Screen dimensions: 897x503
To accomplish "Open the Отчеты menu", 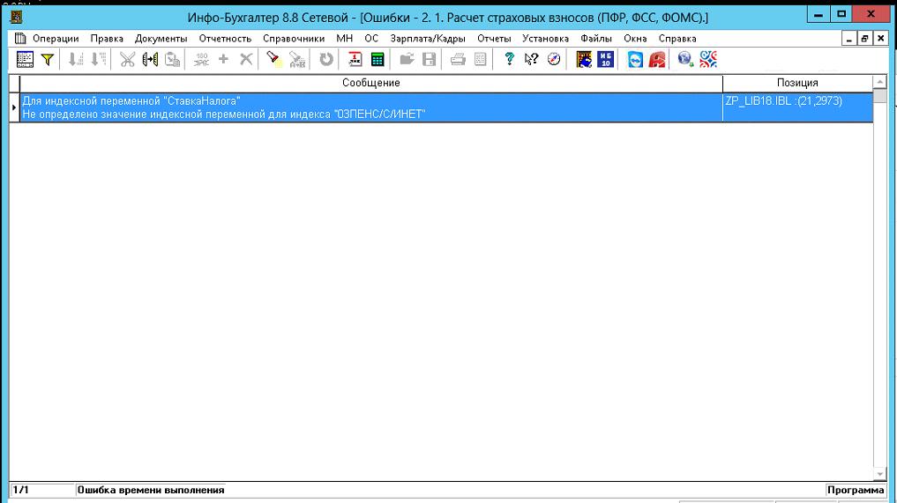I will click(494, 38).
